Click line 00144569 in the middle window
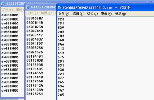Image resolution: width=154 pixels, height=100 pixels. tap(35, 73)
